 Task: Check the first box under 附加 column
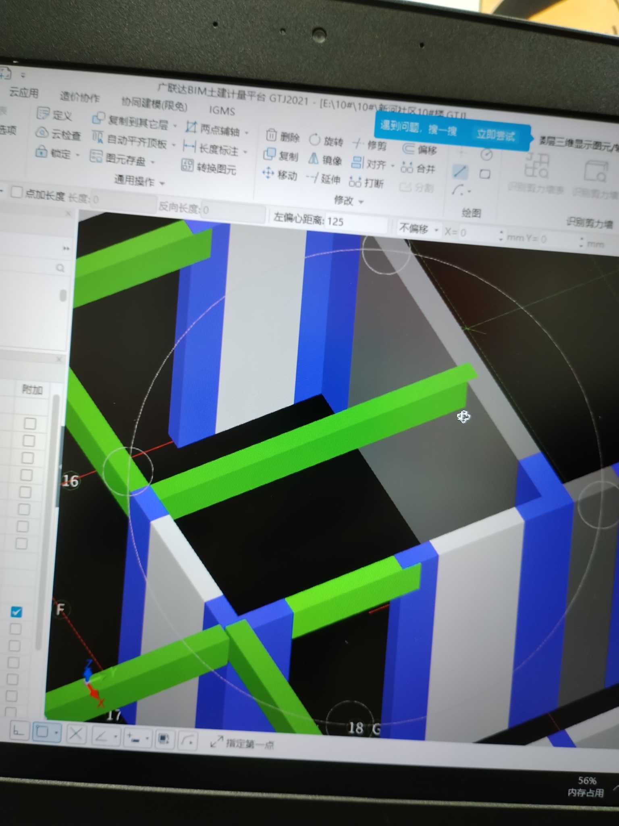30,423
